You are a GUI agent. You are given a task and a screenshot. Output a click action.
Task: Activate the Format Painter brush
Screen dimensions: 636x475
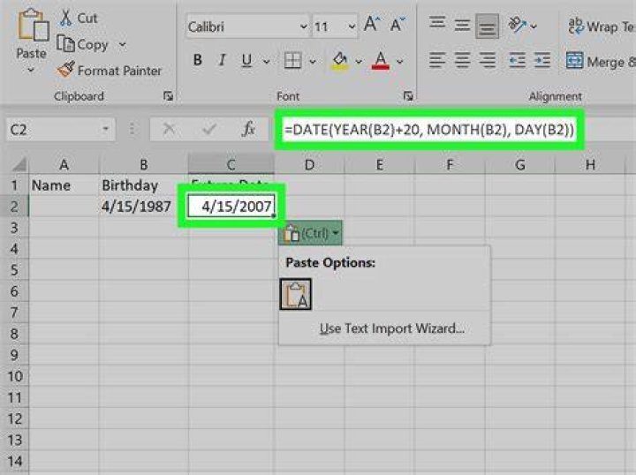(x=110, y=70)
